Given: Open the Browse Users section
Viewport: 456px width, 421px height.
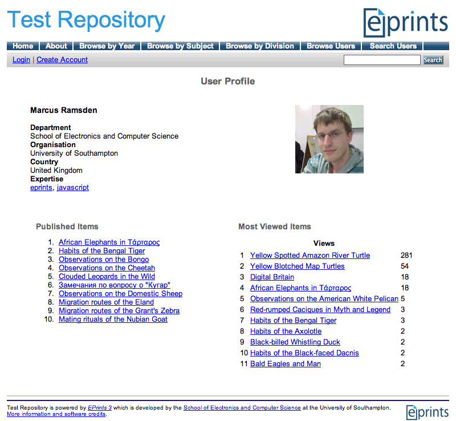Looking at the screenshot, I should (x=331, y=46).
